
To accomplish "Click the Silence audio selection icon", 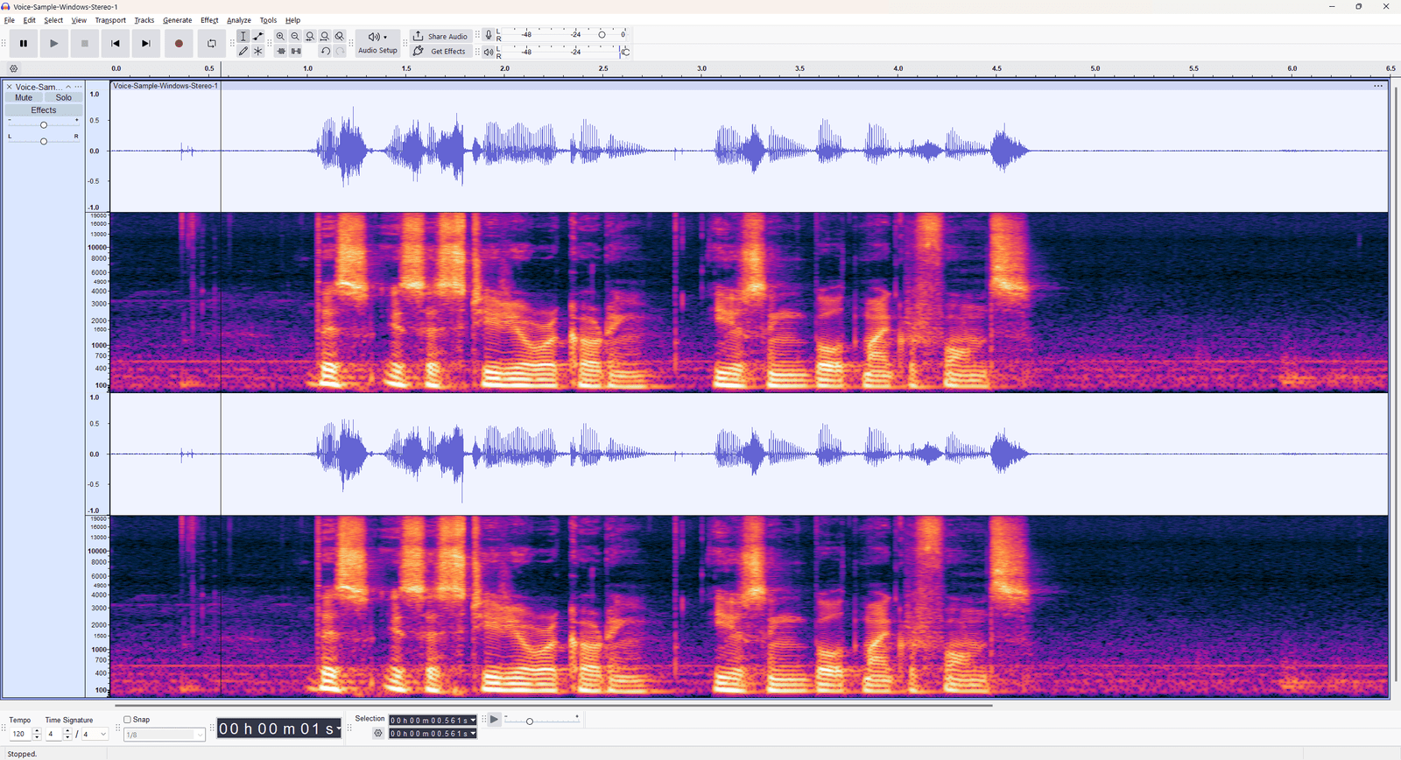I will pos(296,51).
